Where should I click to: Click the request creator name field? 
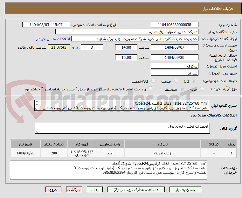tap(135, 39)
